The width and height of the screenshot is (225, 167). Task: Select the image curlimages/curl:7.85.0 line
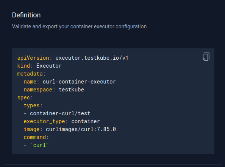pos(70,129)
